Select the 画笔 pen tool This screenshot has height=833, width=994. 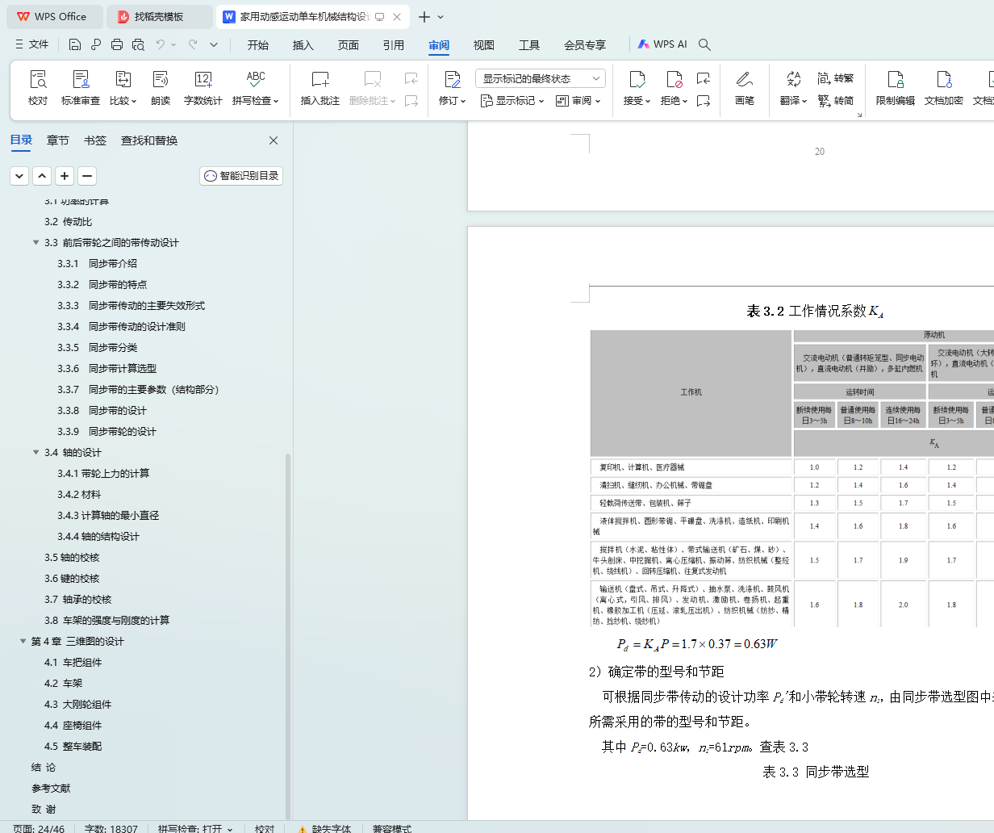[x=745, y=88]
